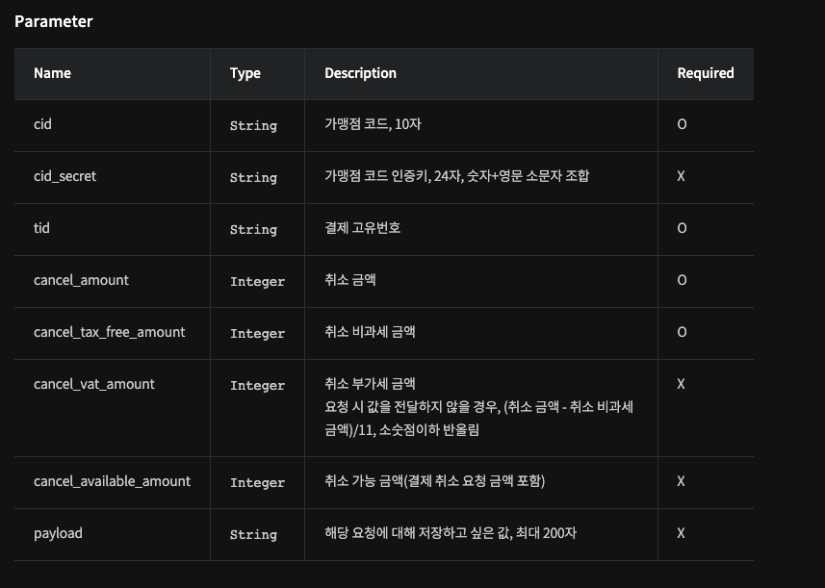This screenshot has width=825, height=588.
Task: Click the text '금액)/11, 소숫점이하 반올림'
Action: point(402,430)
